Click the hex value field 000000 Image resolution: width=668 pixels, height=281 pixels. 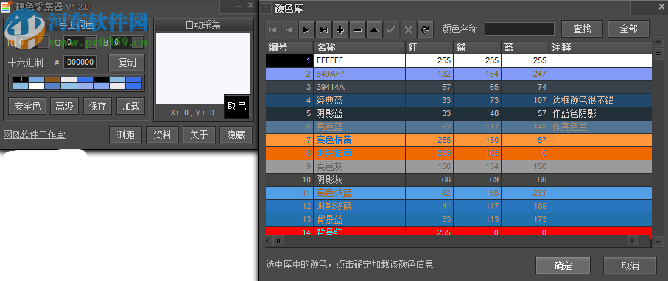(x=80, y=63)
